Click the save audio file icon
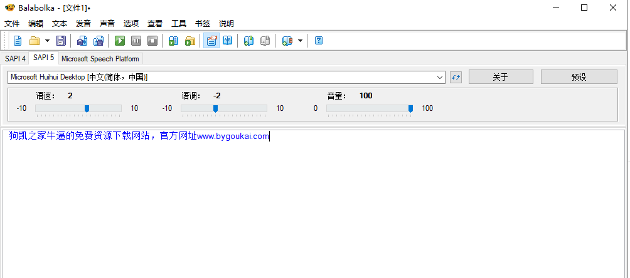Viewport: 630px width, 278px height. coord(82,41)
